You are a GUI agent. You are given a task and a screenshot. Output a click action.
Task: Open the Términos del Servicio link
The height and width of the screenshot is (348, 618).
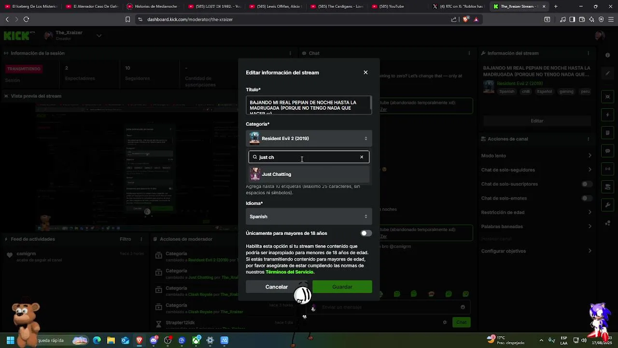pos(290,272)
